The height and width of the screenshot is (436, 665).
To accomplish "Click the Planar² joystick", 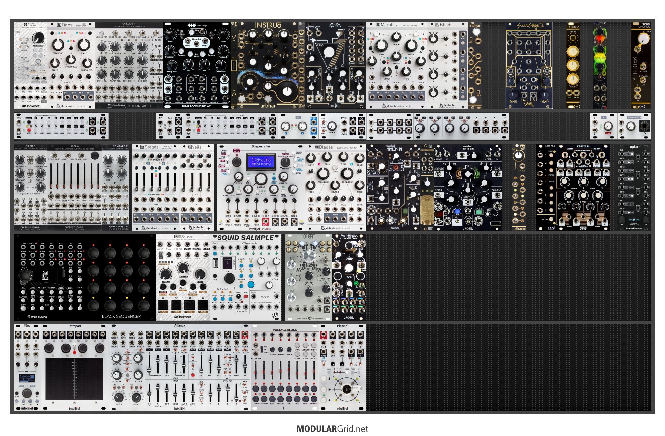I will tap(347, 390).
